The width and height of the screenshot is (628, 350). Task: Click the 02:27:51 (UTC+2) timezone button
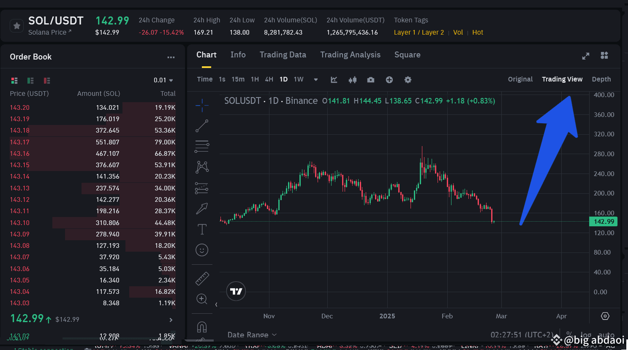[522, 335]
